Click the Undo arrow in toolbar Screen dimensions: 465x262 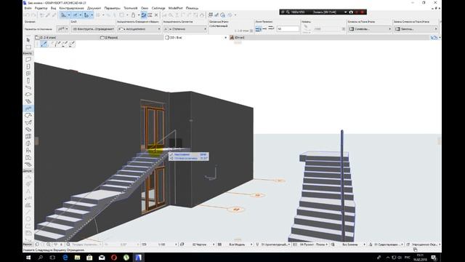click(x=27, y=15)
